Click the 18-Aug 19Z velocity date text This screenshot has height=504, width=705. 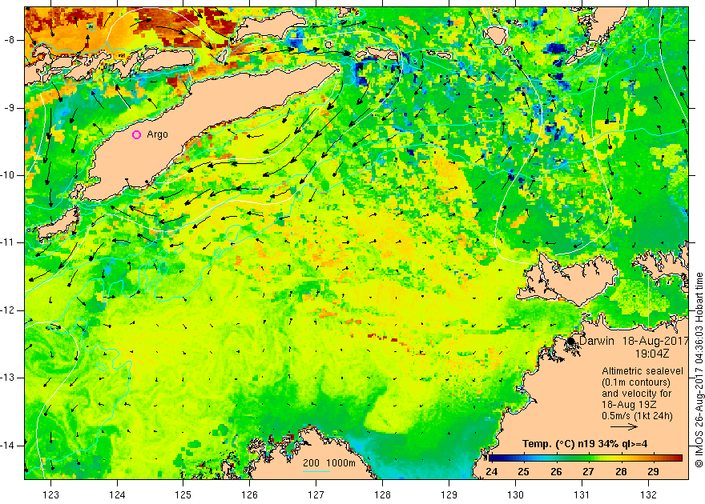(x=630, y=405)
